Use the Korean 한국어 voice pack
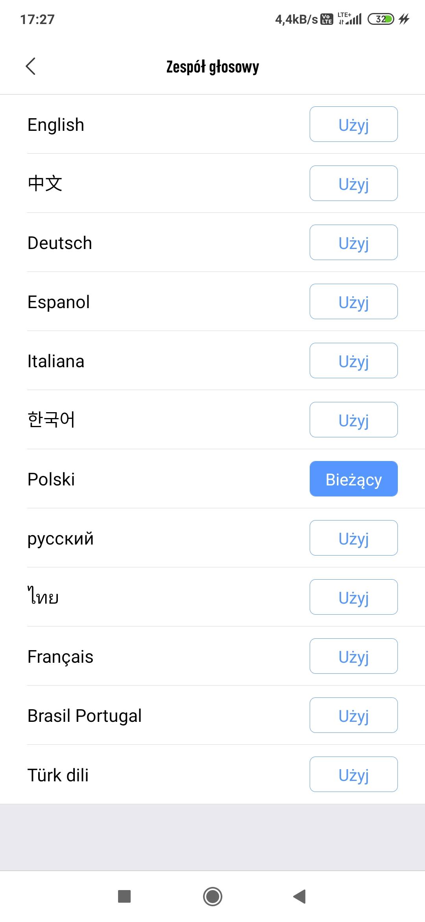Image resolution: width=425 pixels, height=922 pixels. coord(353,420)
